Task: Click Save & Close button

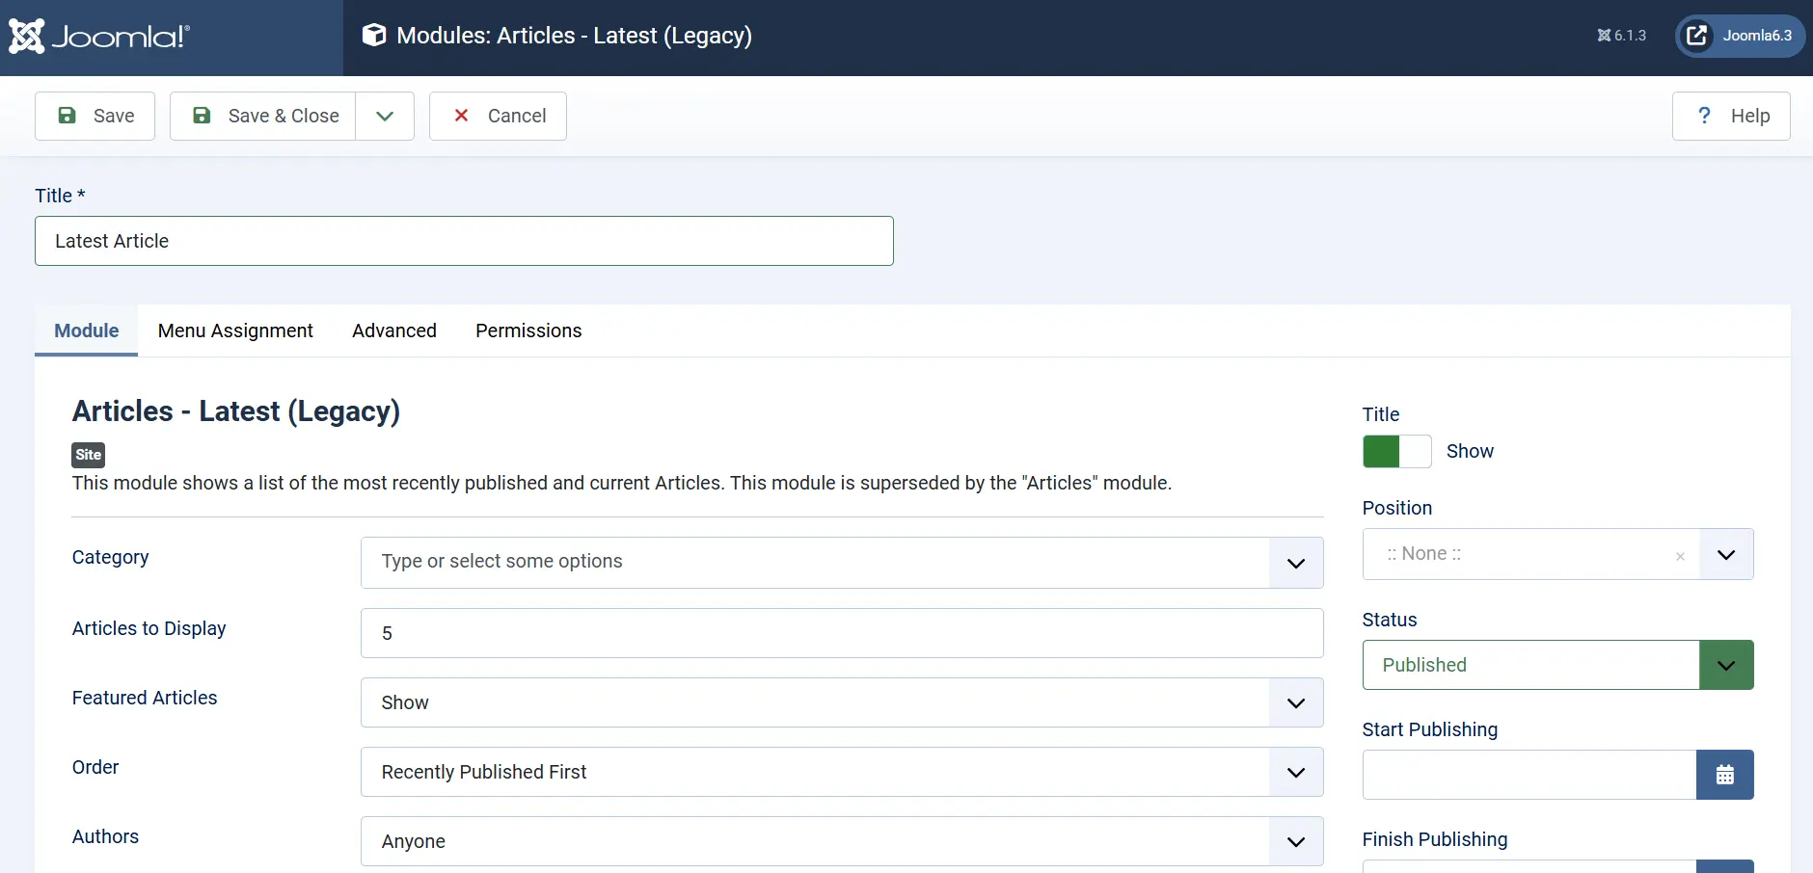Action: [x=263, y=116]
